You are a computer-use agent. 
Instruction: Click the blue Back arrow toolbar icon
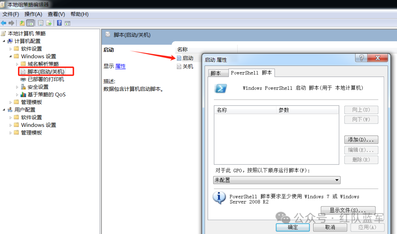[4, 23]
